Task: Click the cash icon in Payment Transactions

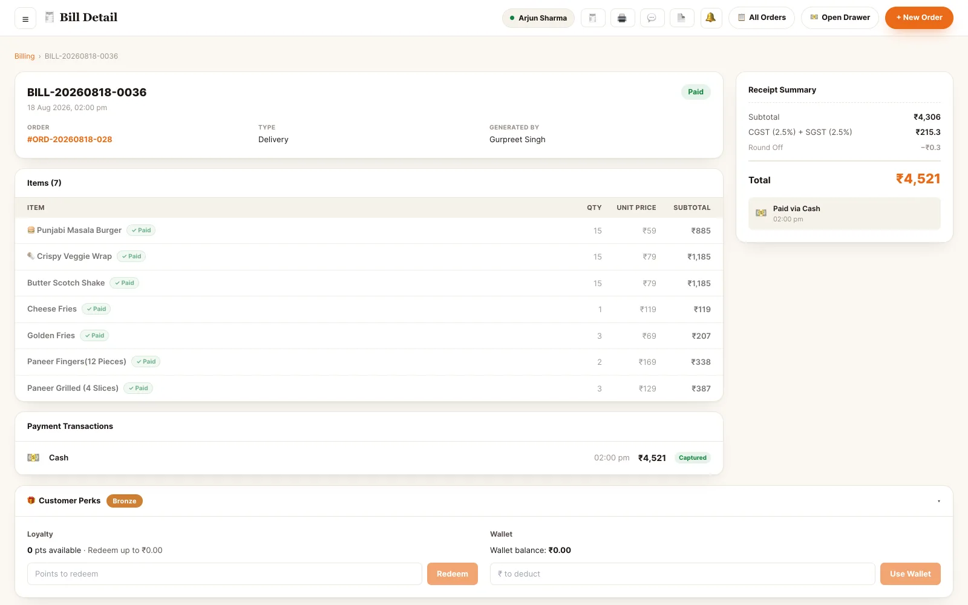Action: 33,458
